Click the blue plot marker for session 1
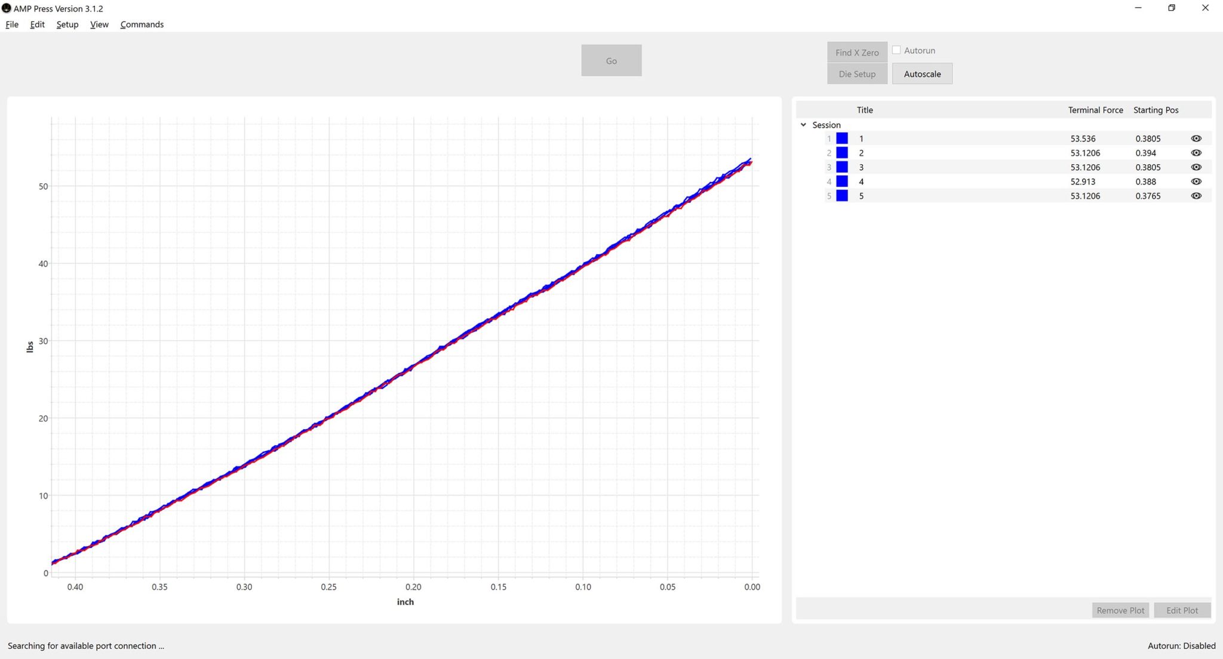 click(842, 138)
